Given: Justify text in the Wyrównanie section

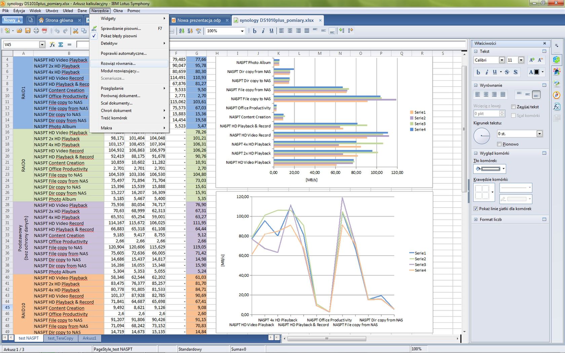Looking at the screenshot, I should (x=503, y=95).
